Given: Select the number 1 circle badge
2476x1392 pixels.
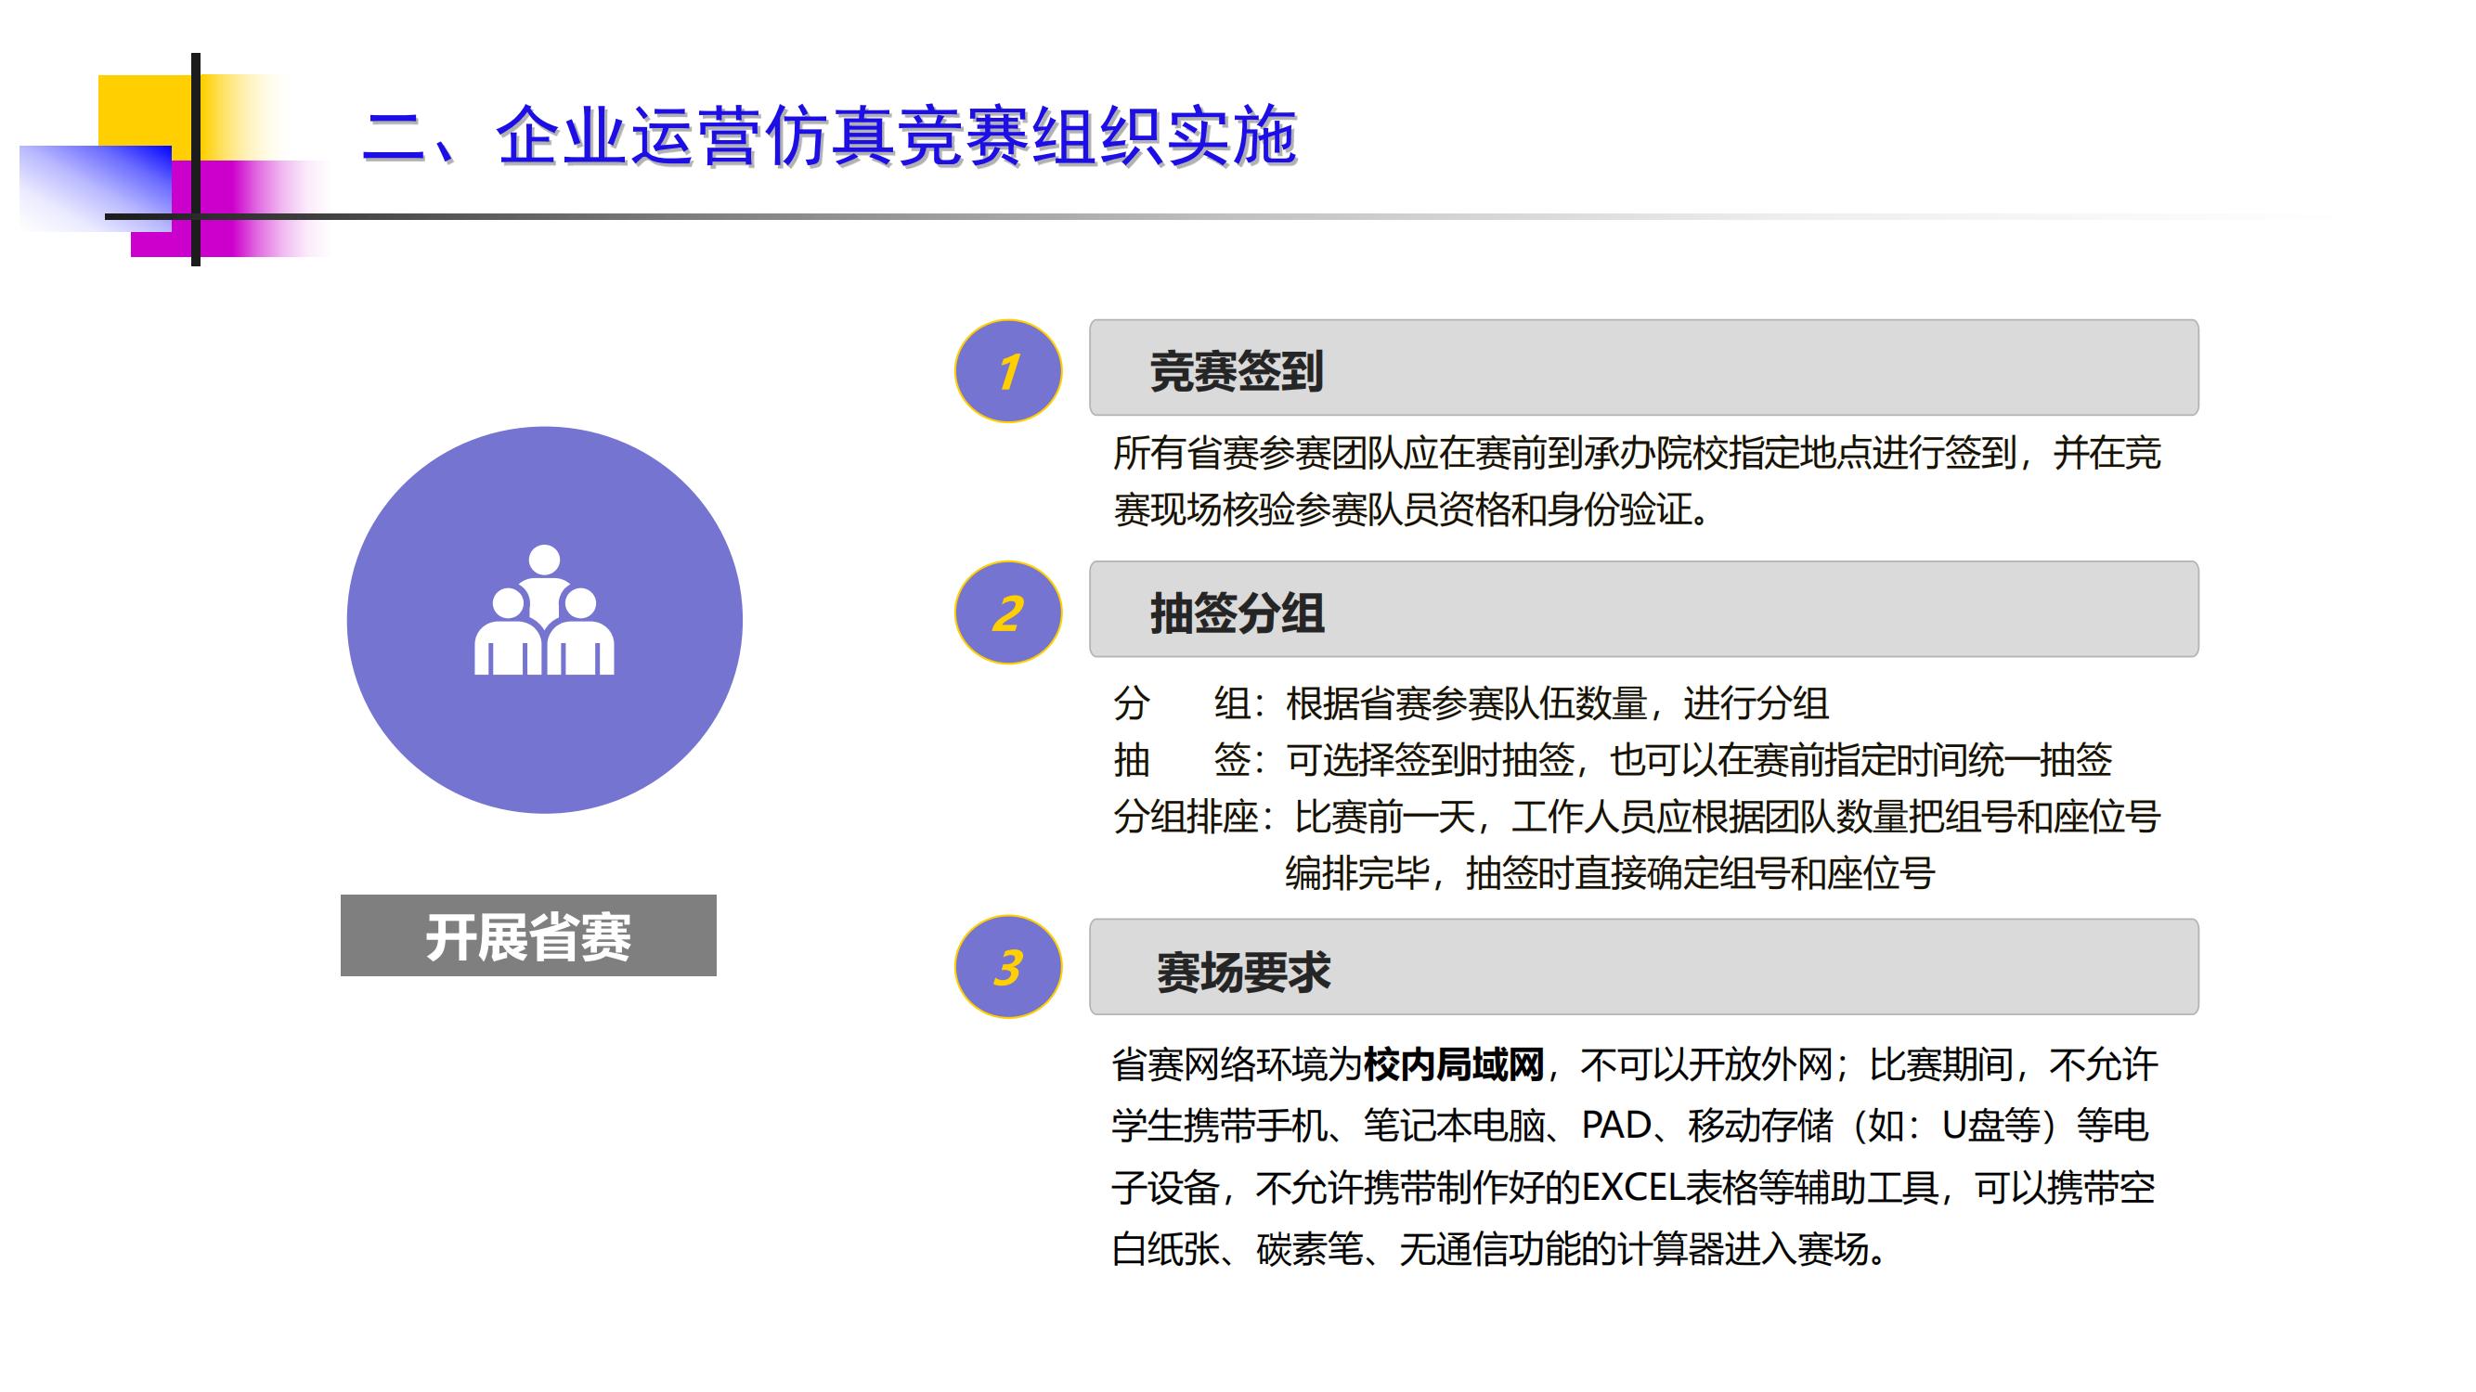Looking at the screenshot, I should point(1007,371).
